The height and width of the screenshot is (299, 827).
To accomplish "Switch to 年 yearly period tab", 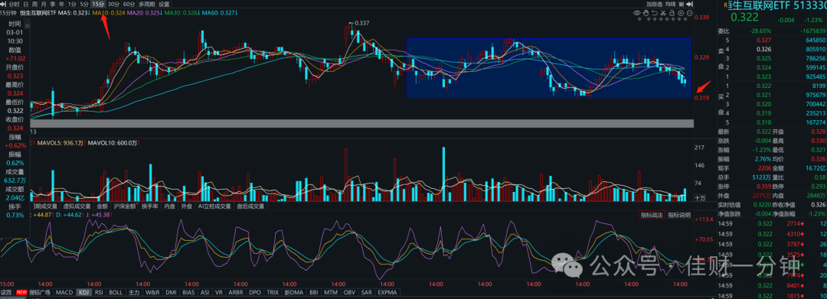I will click(61, 5).
